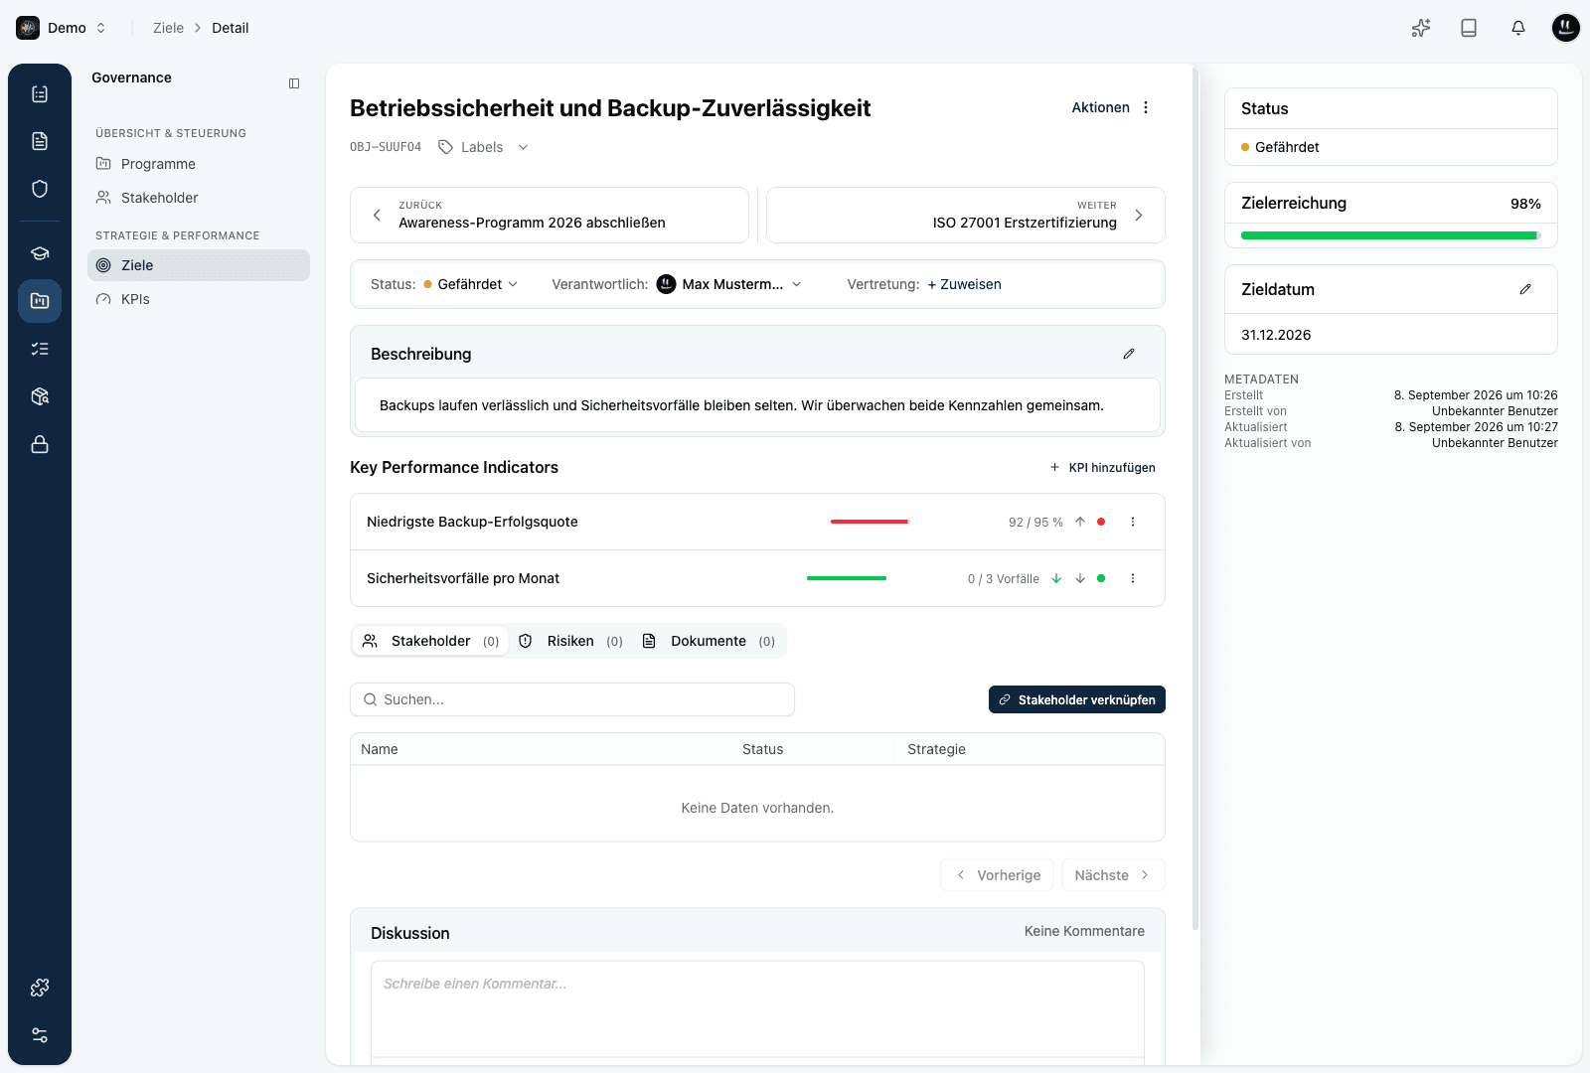The height and width of the screenshot is (1073, 1590).
Task: Click the OBJ-SUUF04 identifier
Action: 386,147
